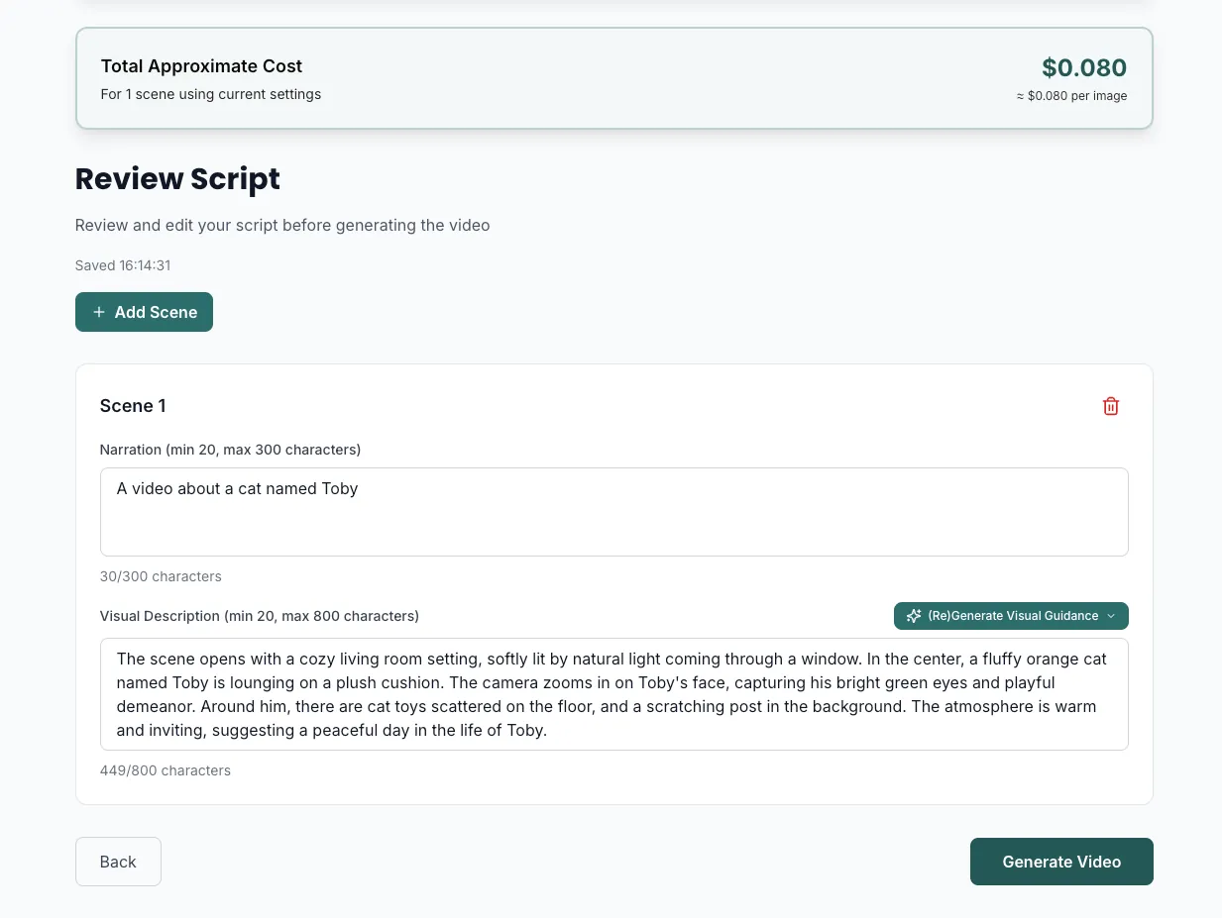Click the 30/300 characters counter

160,576
